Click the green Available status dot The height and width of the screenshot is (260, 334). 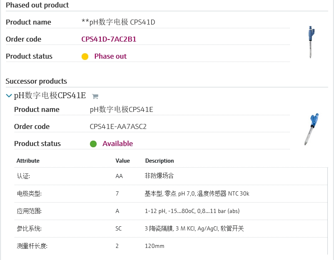93,144
